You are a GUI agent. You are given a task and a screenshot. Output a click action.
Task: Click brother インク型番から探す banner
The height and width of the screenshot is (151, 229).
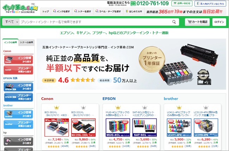click(18, 114)
